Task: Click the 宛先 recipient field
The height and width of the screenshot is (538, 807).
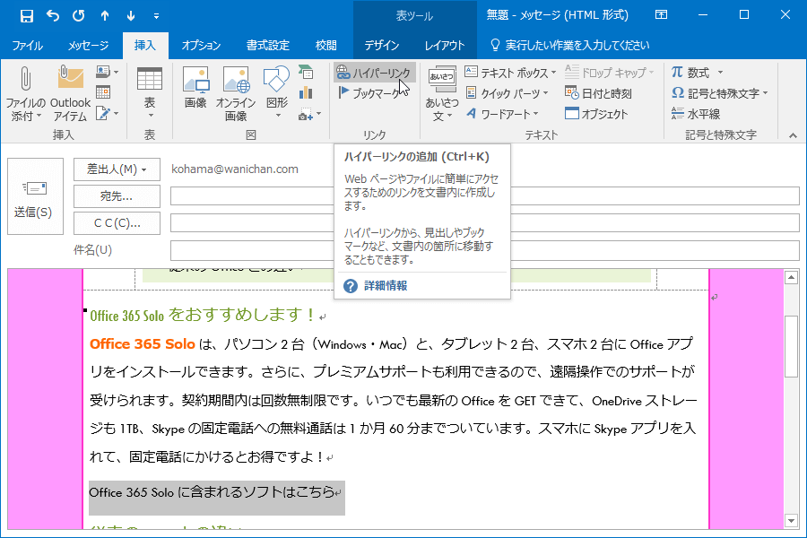Action: coord(484,196)
